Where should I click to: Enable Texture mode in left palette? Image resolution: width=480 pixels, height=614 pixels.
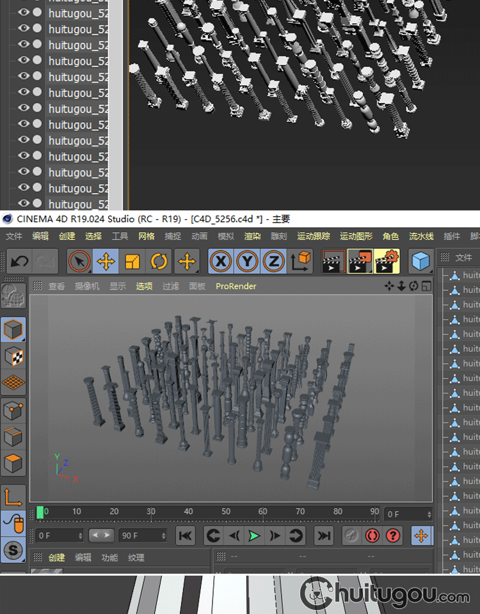click(14, 356)
